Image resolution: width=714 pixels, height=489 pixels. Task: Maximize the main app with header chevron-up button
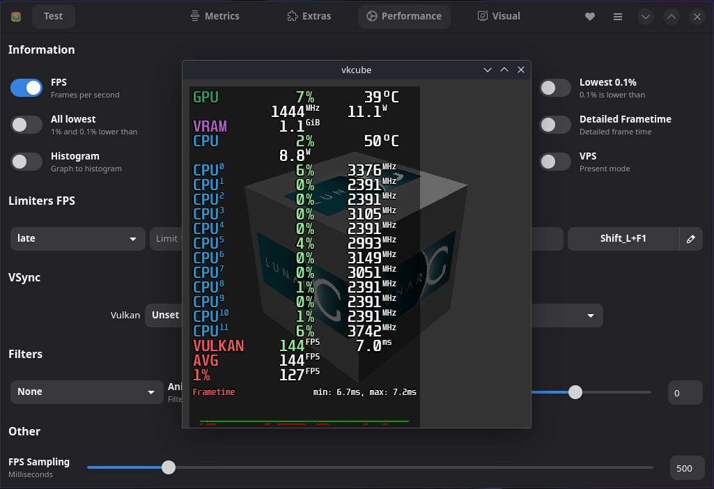coord(672,17)
